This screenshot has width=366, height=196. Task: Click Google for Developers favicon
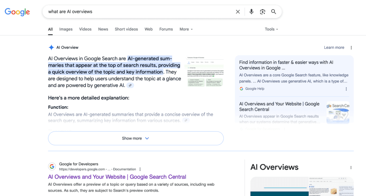pyautogui.click(x=52, y=167)
